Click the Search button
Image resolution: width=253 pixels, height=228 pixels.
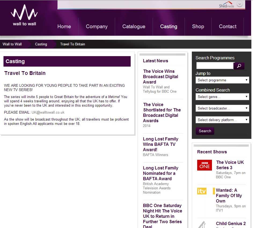pos(205,131)
